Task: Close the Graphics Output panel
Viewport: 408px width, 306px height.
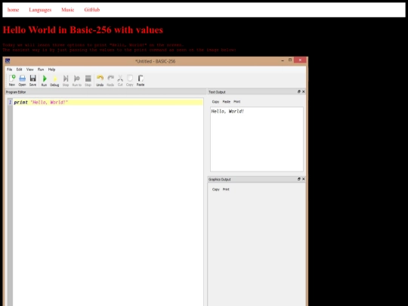Action: [304, 179]
